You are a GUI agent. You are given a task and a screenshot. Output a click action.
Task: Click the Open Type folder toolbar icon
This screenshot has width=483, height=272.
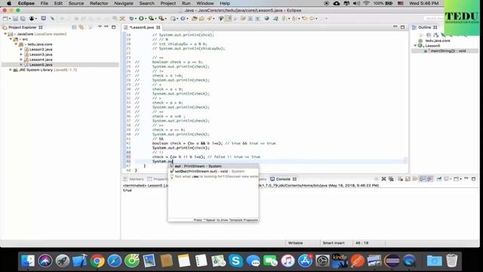(x=195, y=18)
